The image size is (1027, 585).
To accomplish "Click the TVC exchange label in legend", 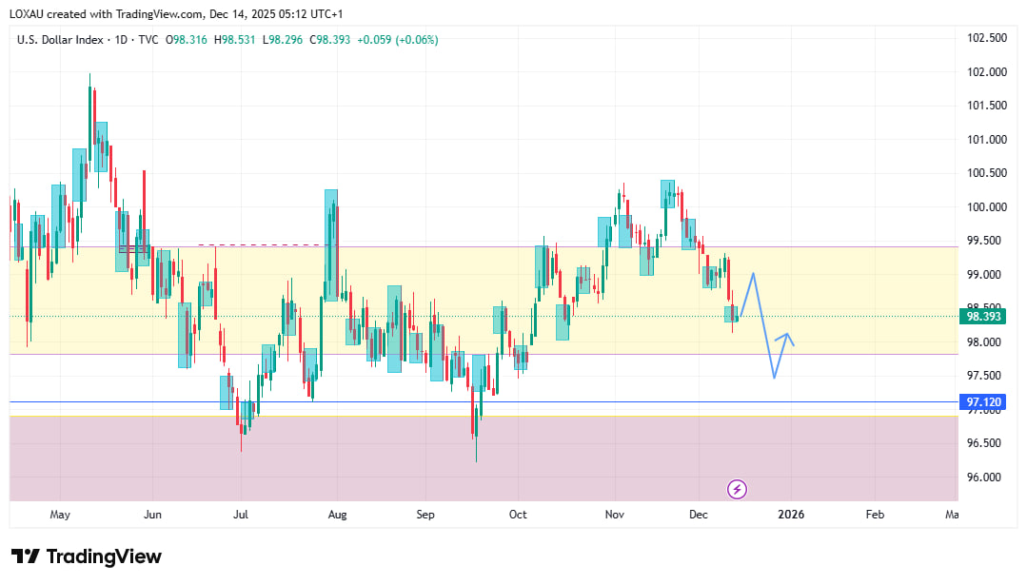I will [149, 40].
